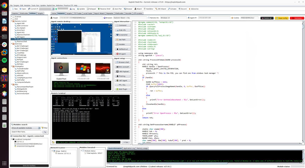Click the Selfdestruct button
The width and height of the screenshot is (305, 168).
(123, 49)
